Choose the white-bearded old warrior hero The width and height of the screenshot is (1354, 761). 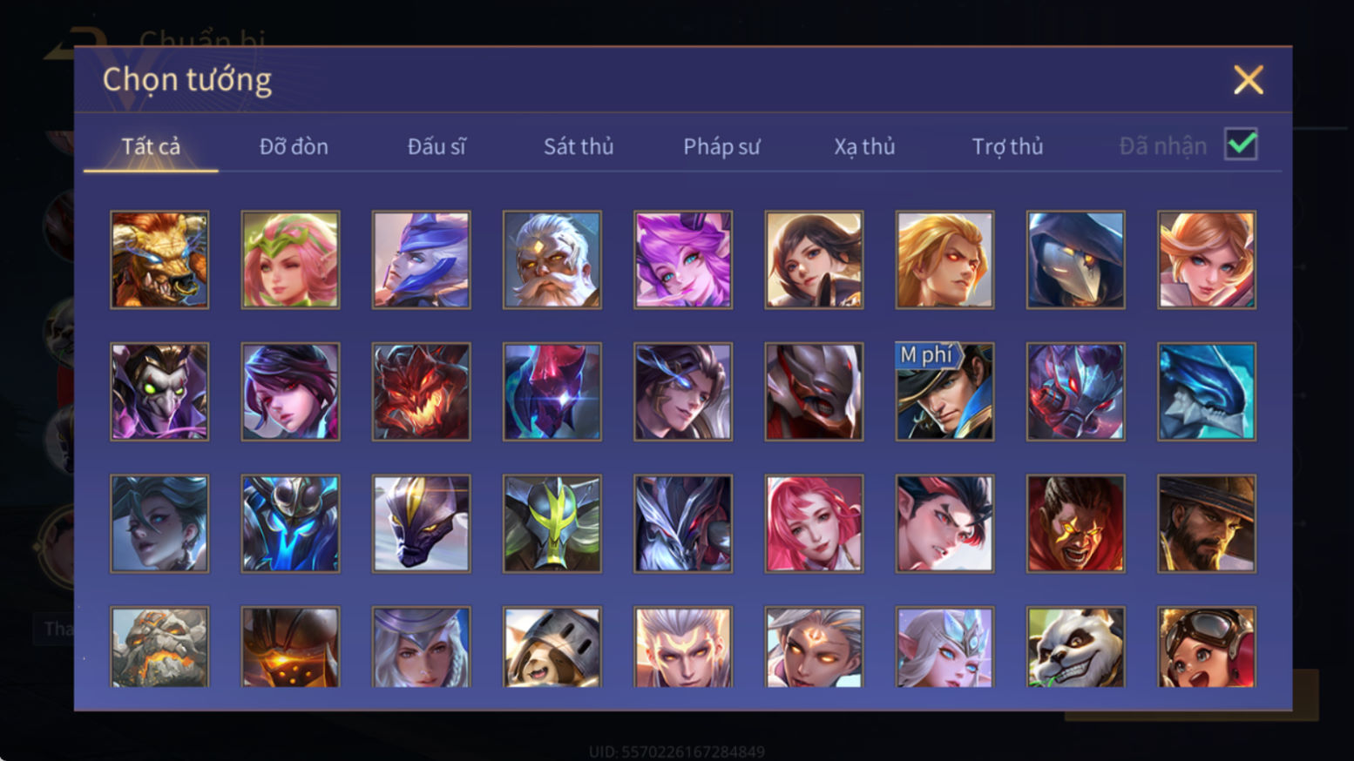552,259
